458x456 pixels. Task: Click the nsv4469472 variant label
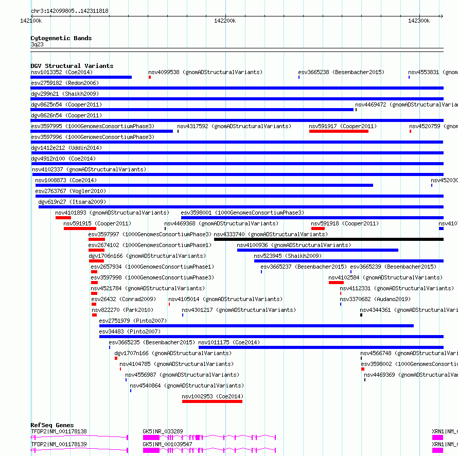pyautogui.click(x=407, y=104)
